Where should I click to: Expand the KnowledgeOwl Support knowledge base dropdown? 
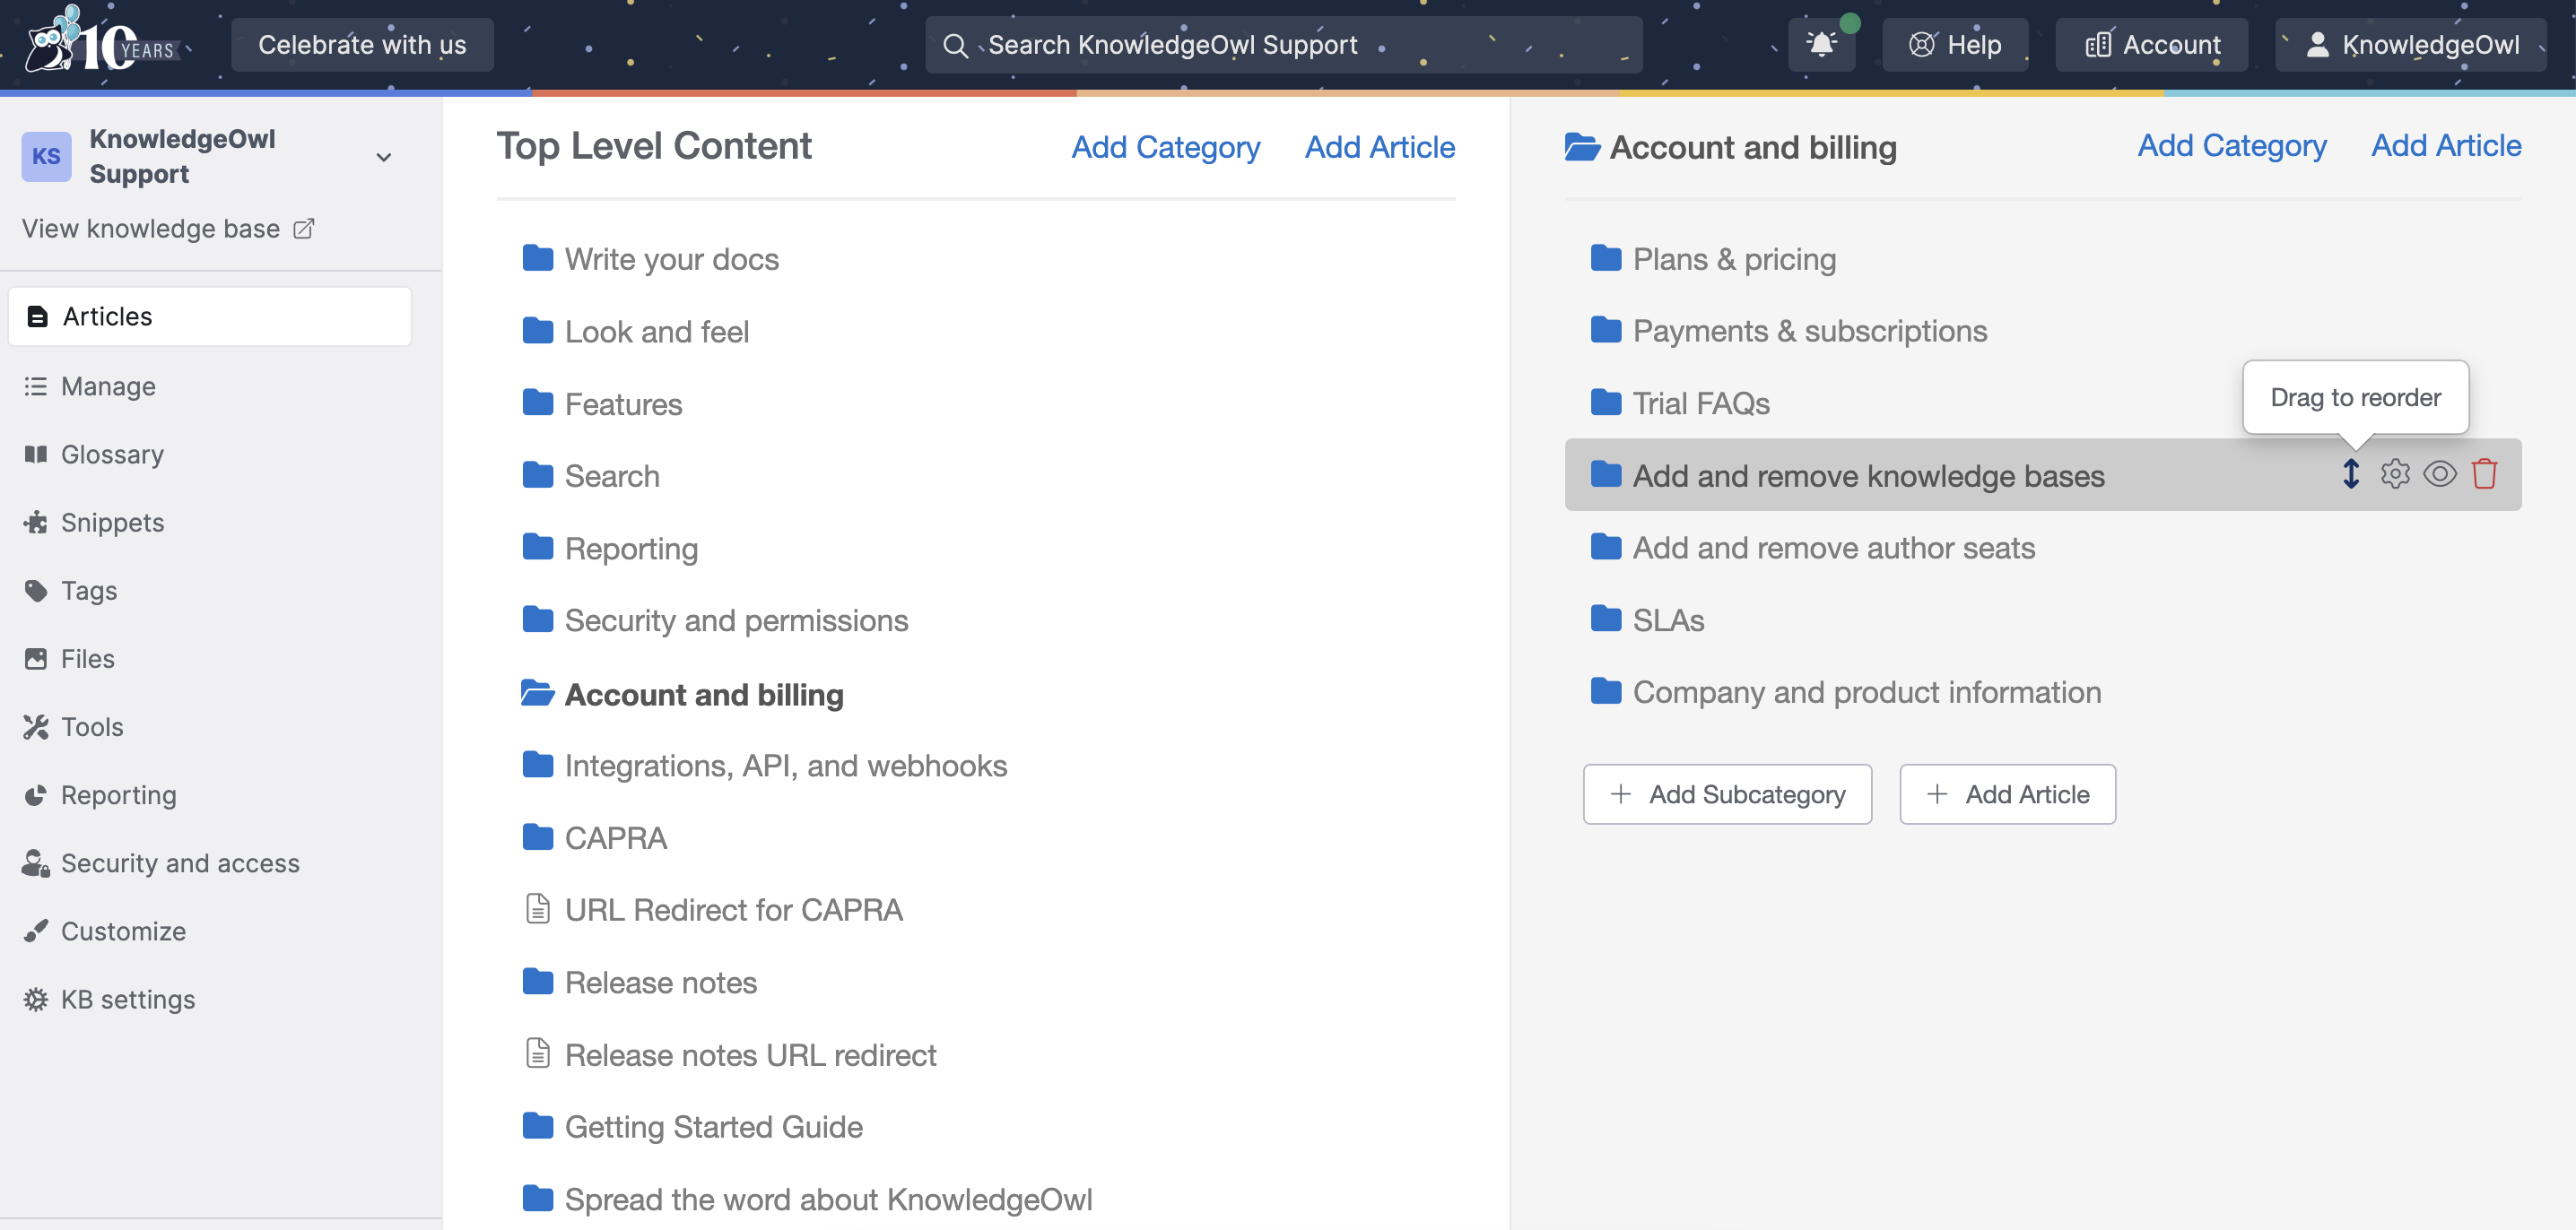383,157
